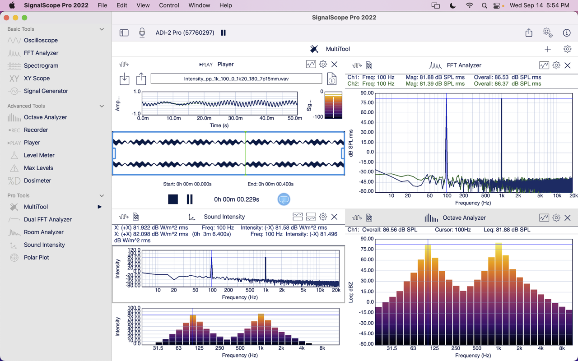Open the FFT Analyzer tool in sidebar
578x361 pixels.
[41, 53]
